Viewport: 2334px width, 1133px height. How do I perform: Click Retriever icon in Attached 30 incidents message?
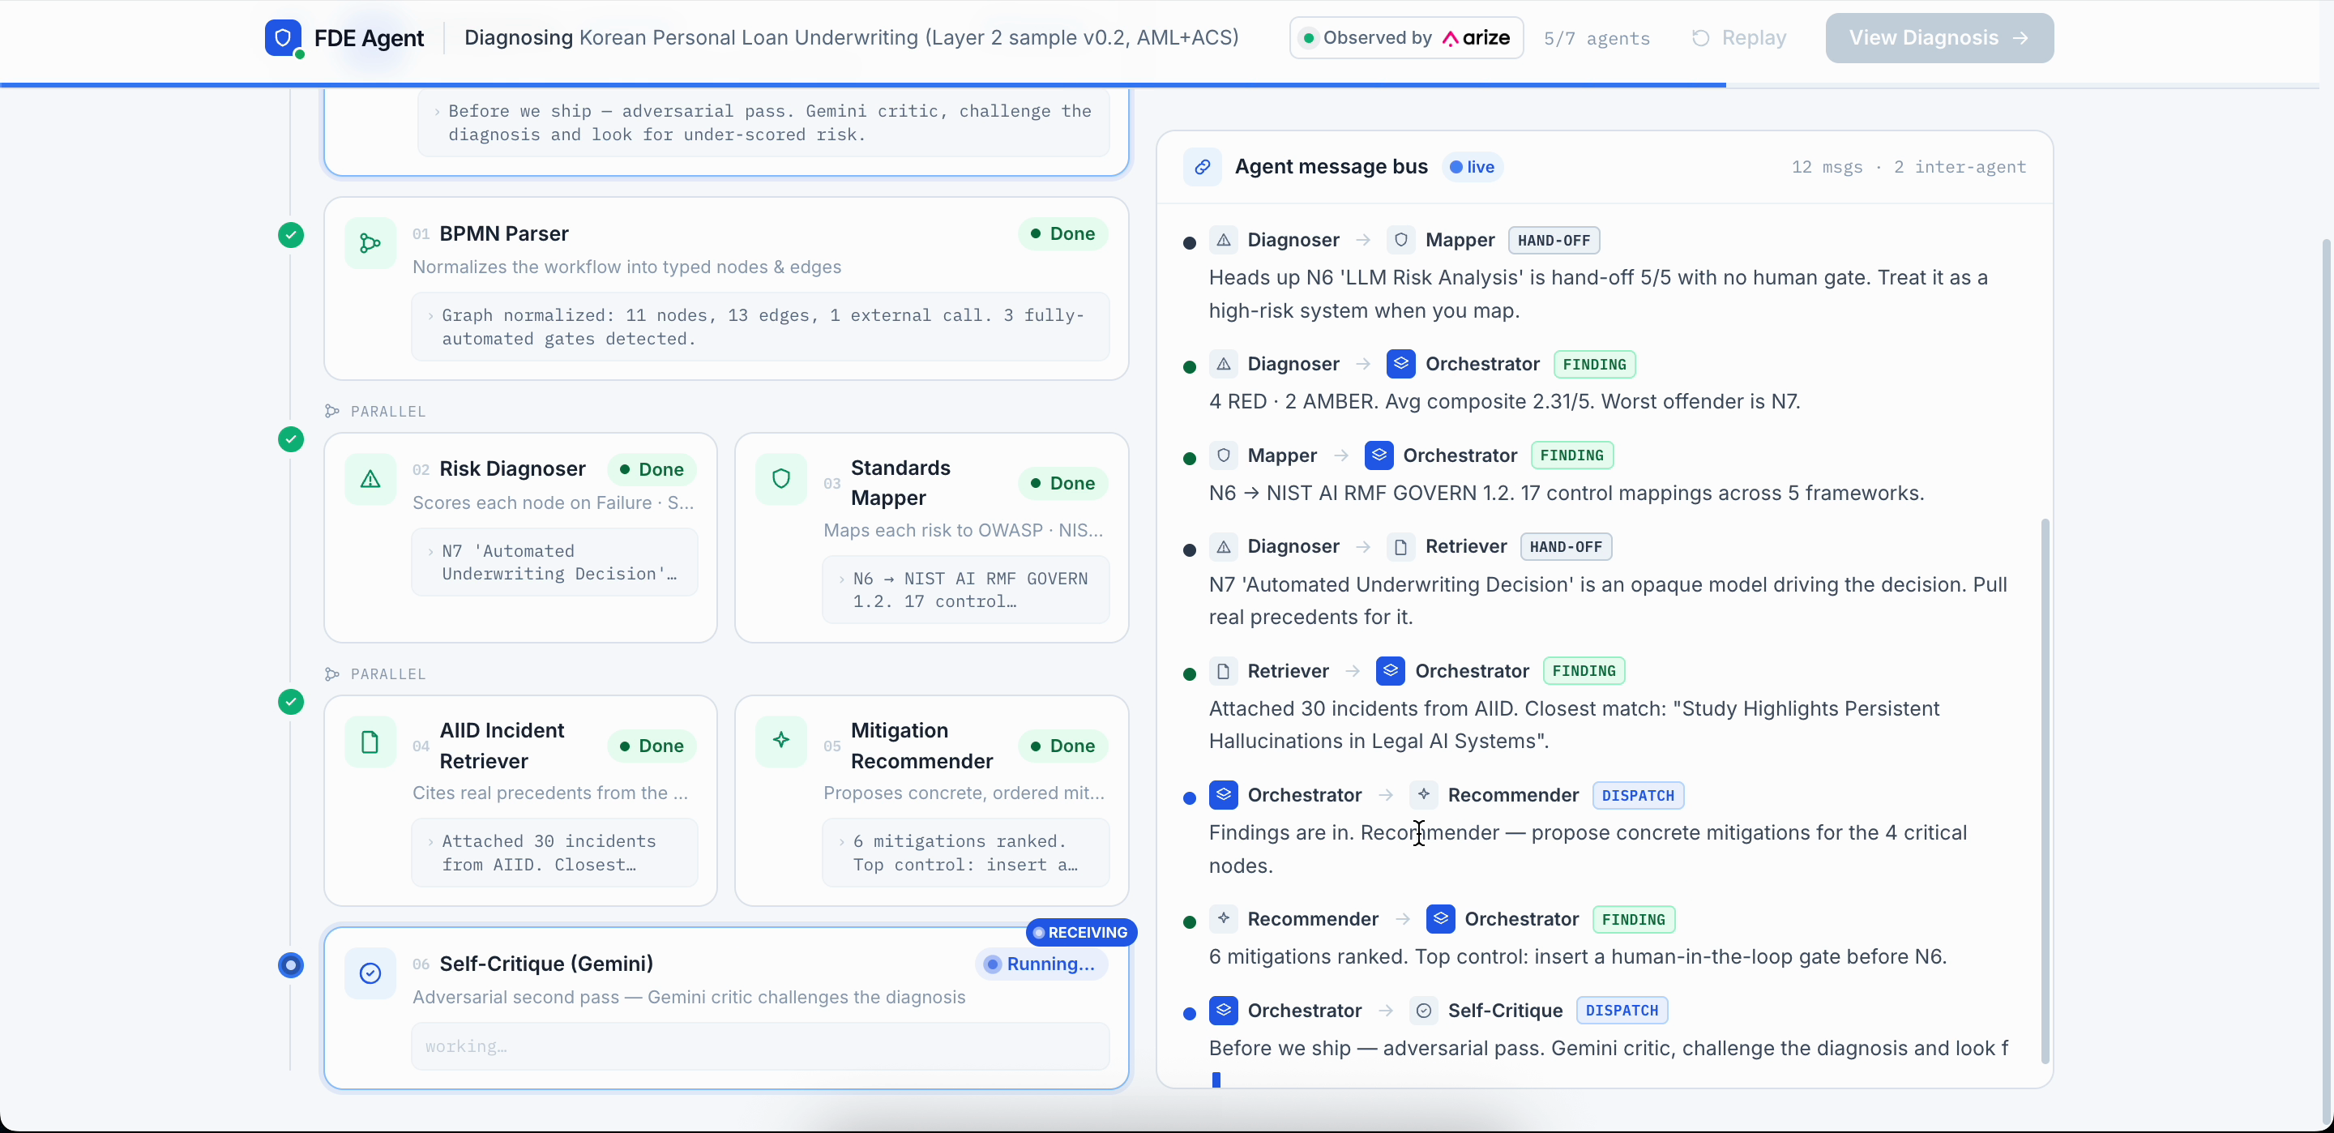1223,671
